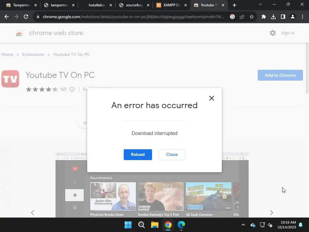
Task: Open the Windows Start menu
Action: point(128,225)
